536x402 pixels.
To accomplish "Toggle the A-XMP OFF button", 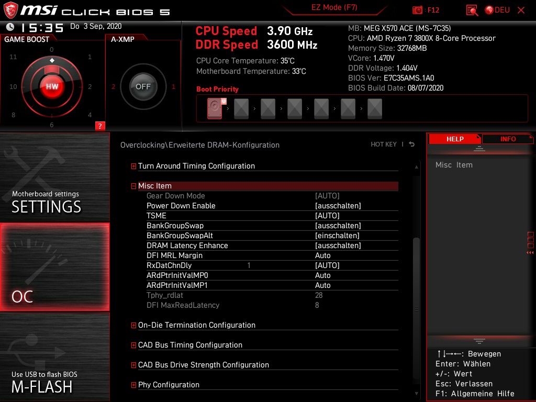I will [143, 86].
